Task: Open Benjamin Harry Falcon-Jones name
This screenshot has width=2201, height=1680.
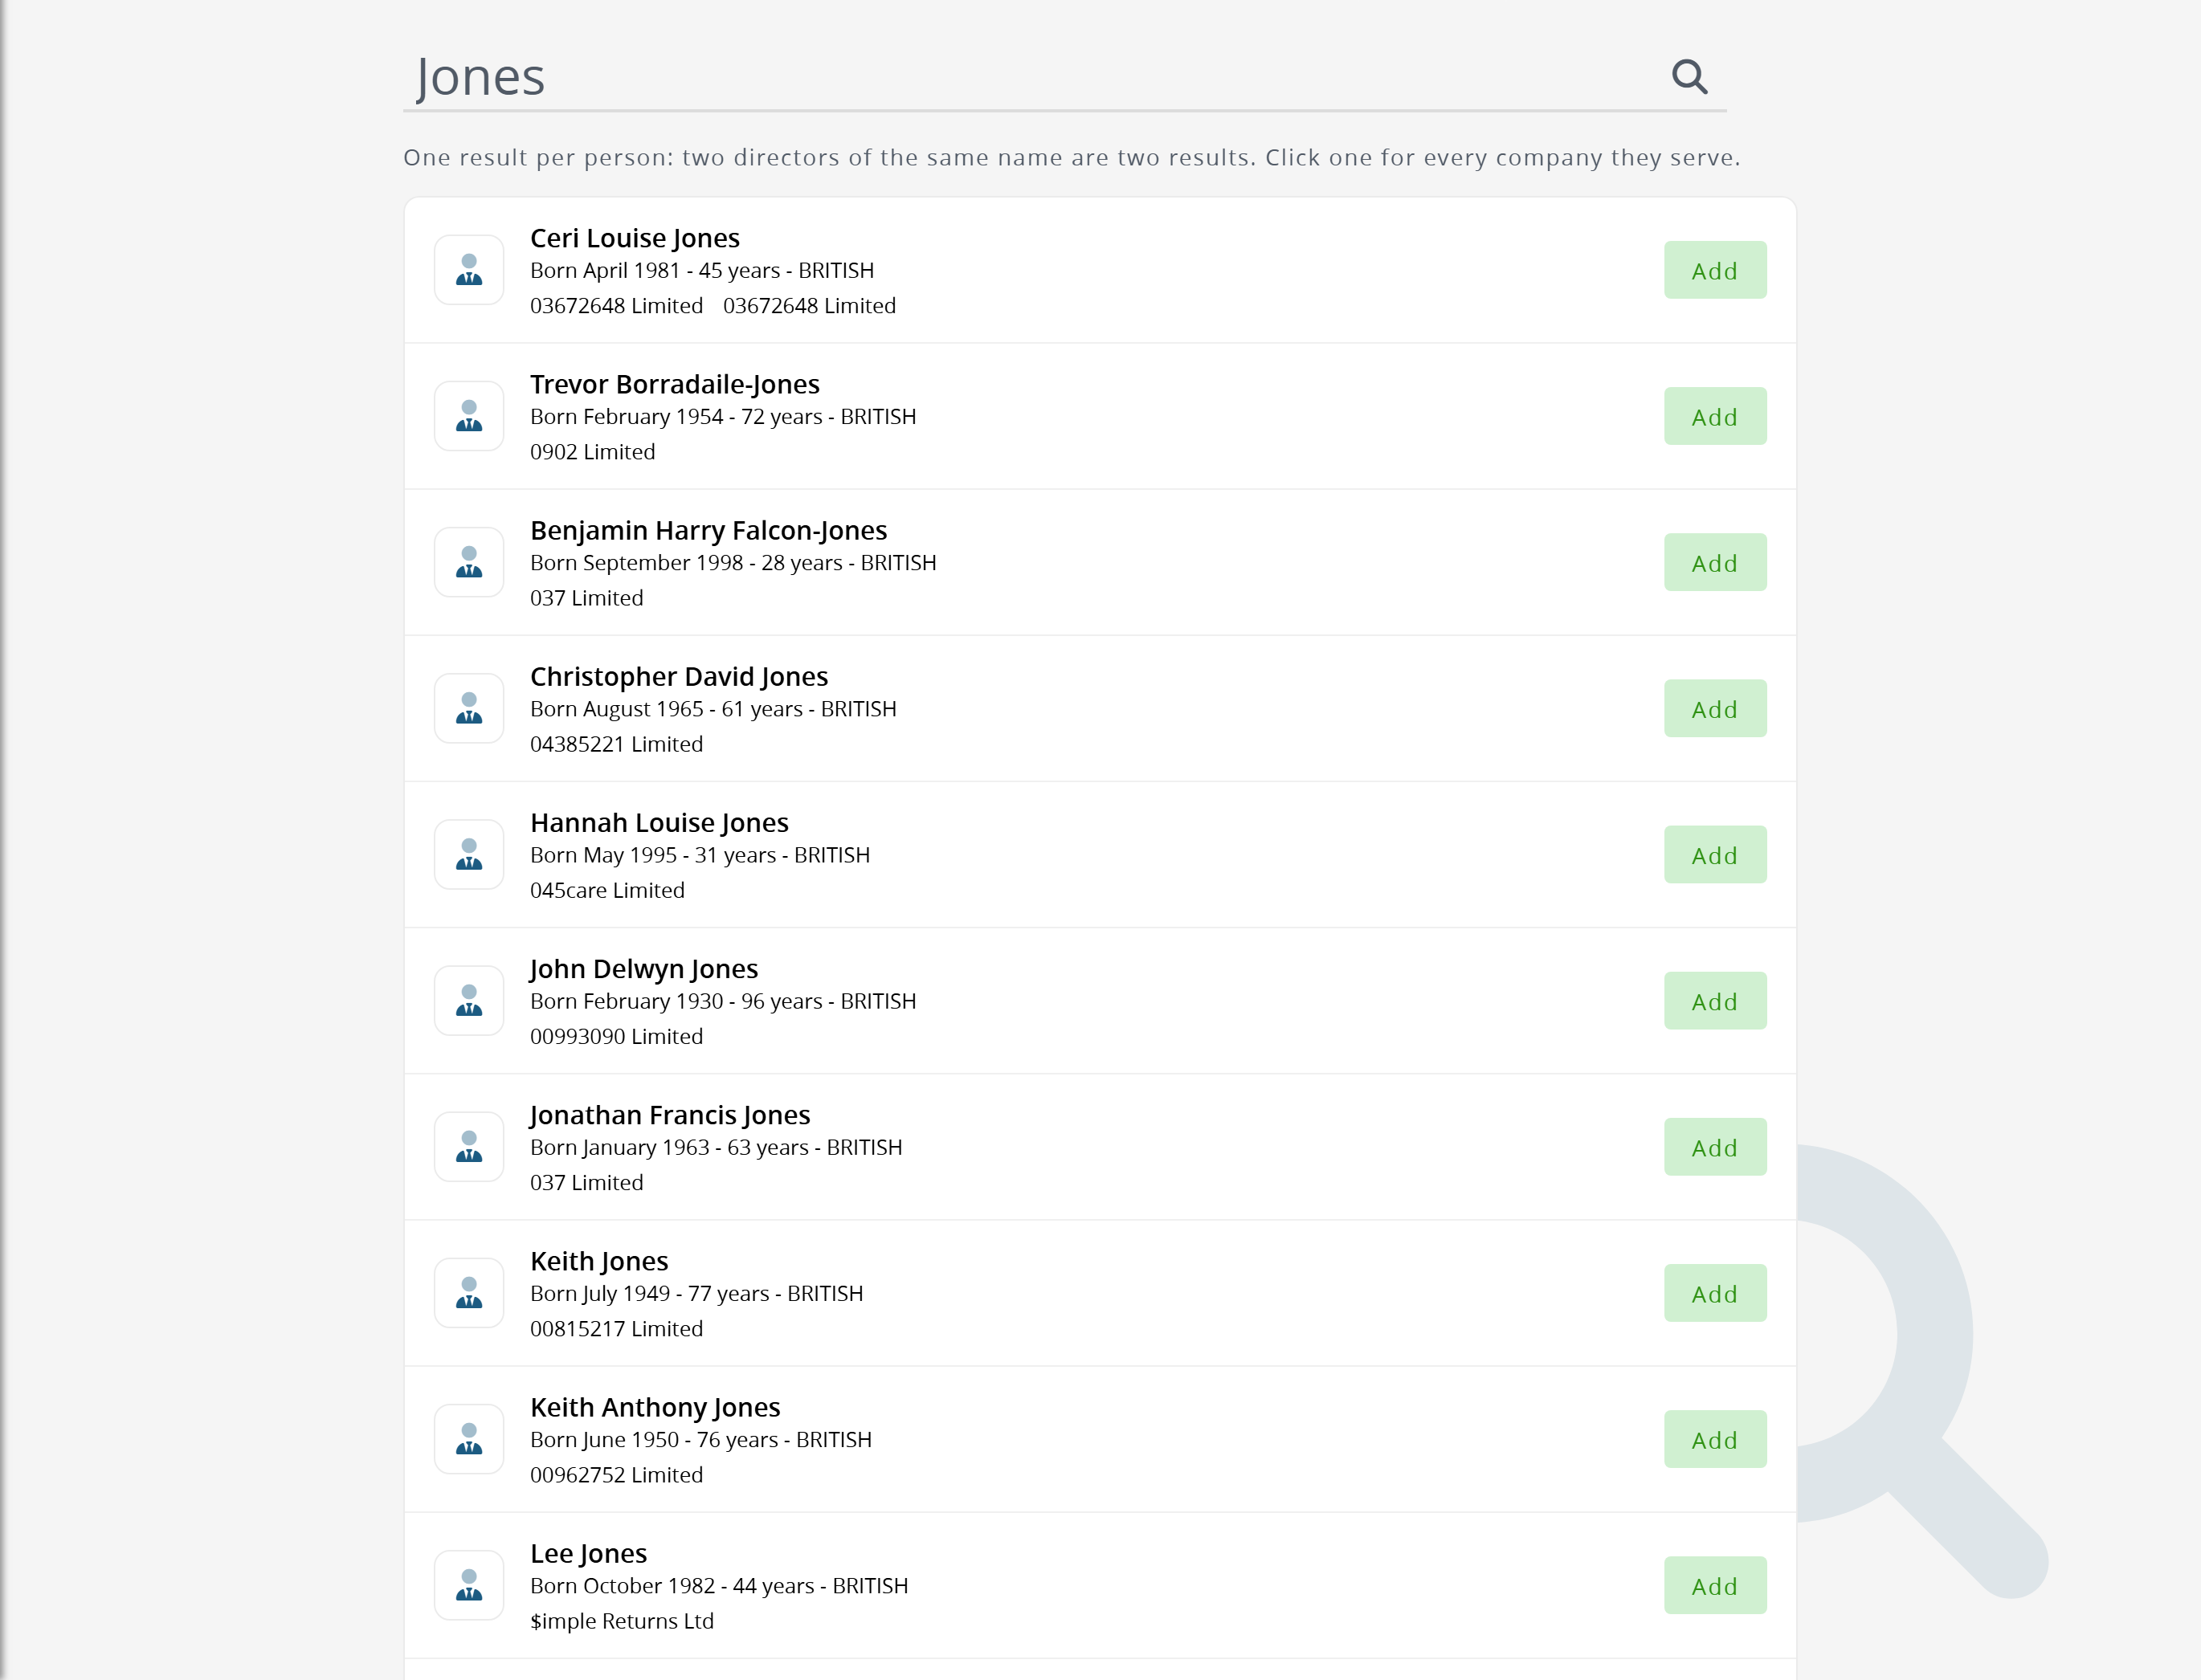Action: pyautogui.click(x=708, y=530)
